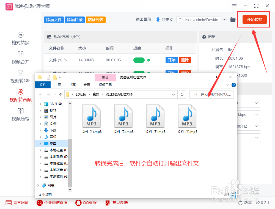Viewport: 275px width, 209px height.
Task: Select 3D 对象 in navigation tree
Action: 53,104
